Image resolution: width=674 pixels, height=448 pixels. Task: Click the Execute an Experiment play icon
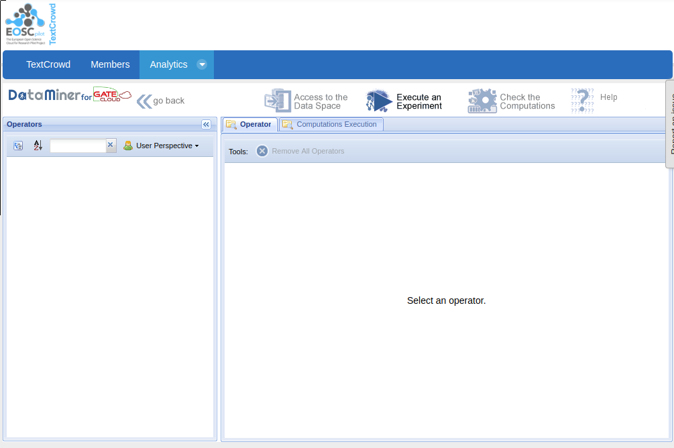(x=378, y=101)
